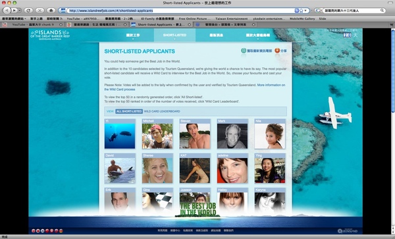Click the magnifier search button
Viewport: 395px width, 239px height.
pos(382,11)
